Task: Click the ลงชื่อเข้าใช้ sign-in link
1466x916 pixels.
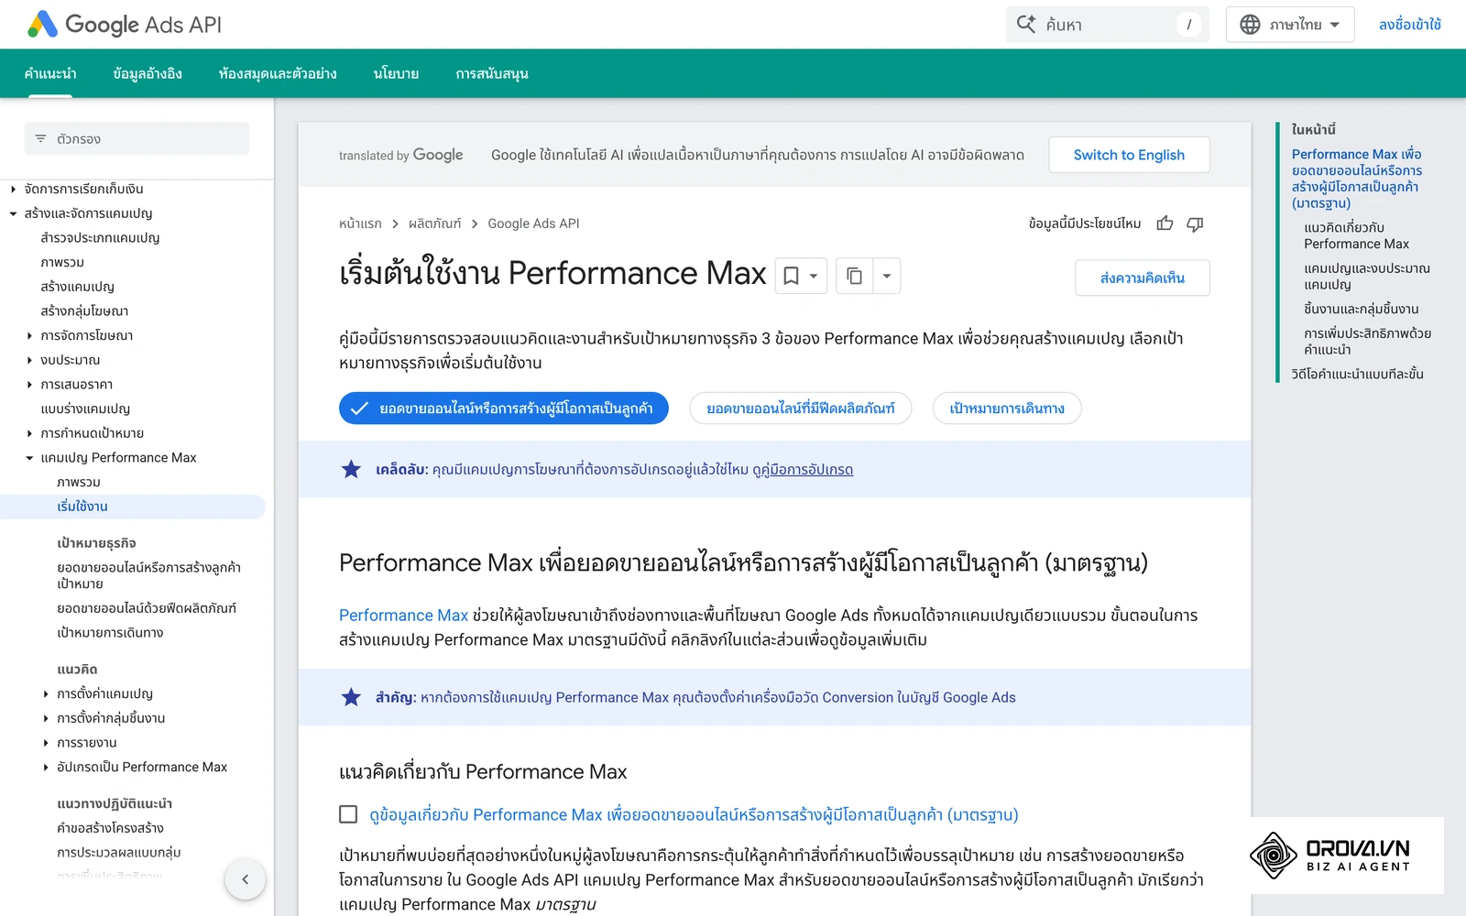Action: click(1409, 25)
